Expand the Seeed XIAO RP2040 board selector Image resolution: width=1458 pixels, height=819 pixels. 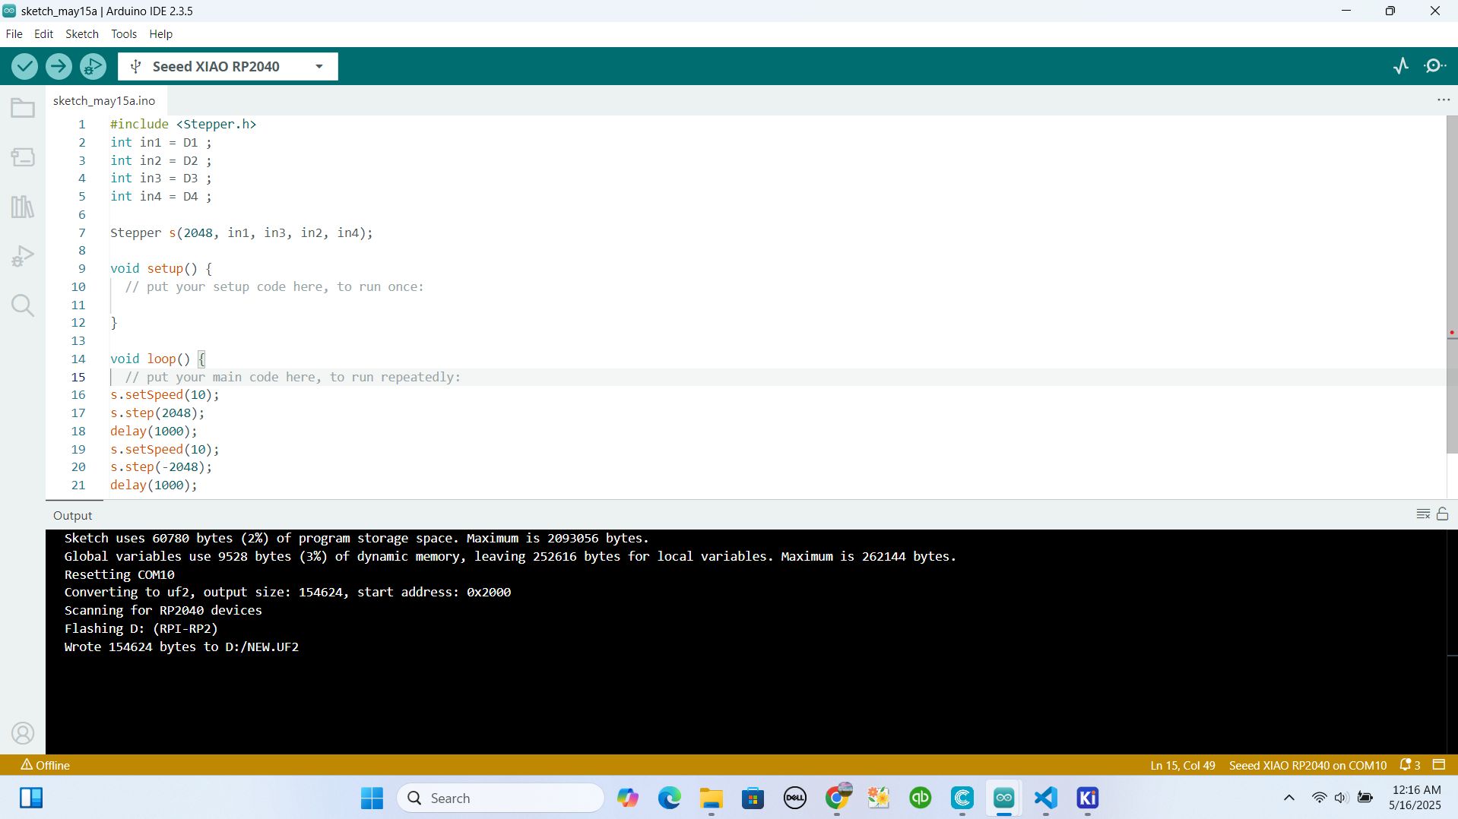click(x=227, y=66)
